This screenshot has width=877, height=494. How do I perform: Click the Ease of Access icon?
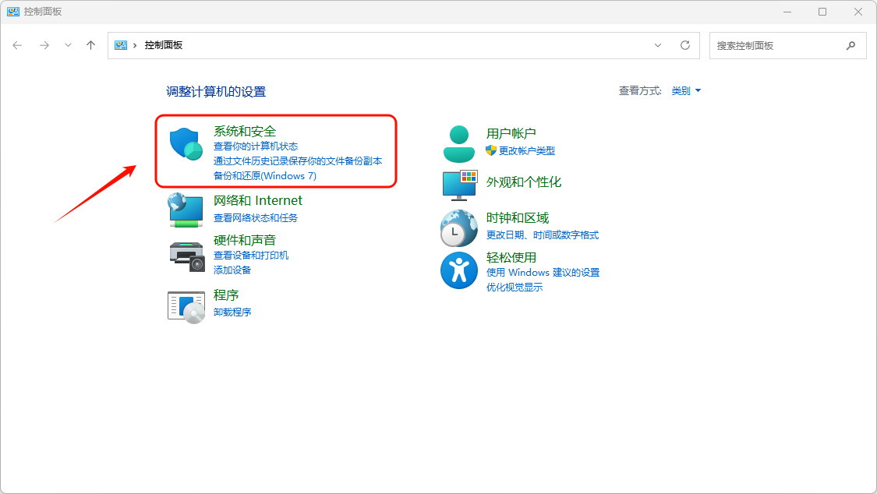[x=459, y=270]
